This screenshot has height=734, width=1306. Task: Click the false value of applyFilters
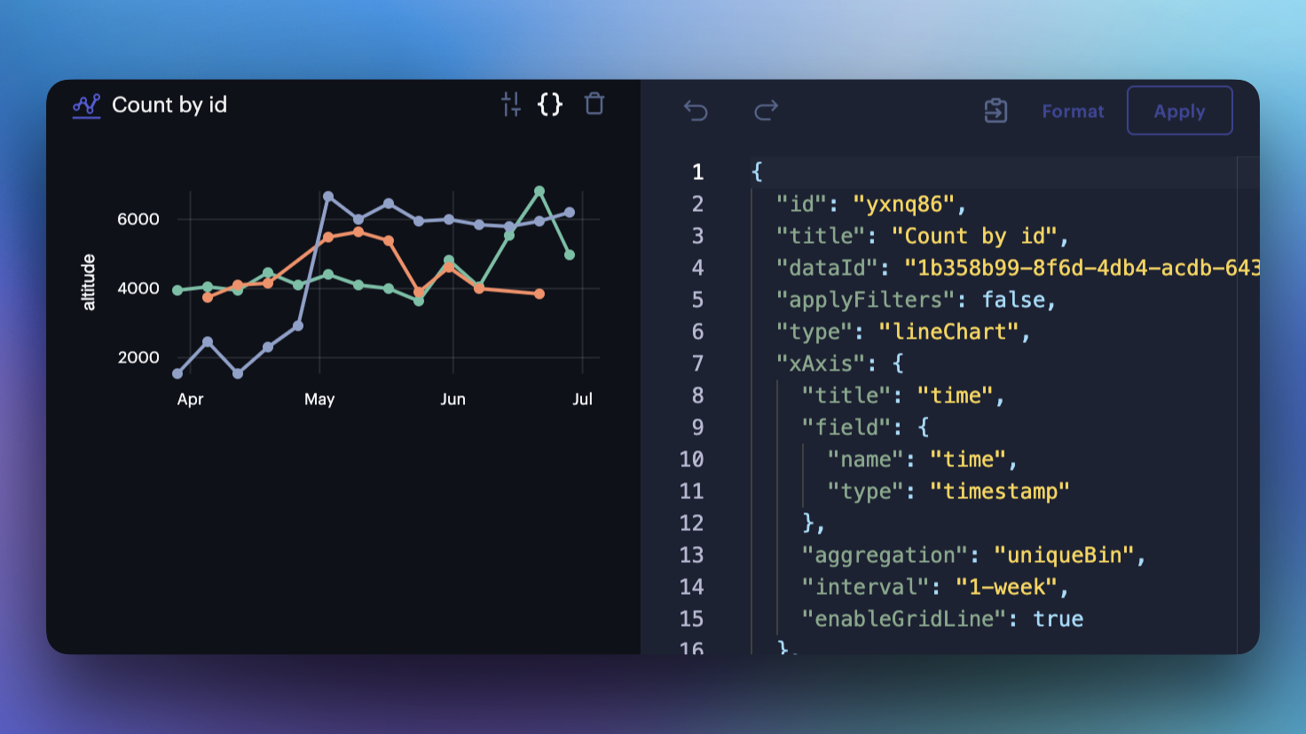coord(1013,301)
